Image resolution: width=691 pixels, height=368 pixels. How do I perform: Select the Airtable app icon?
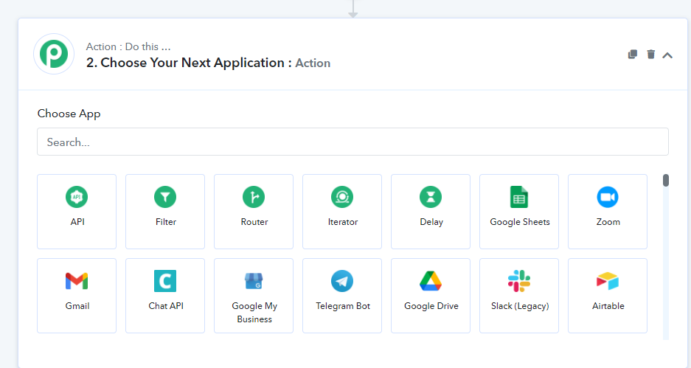608,281
